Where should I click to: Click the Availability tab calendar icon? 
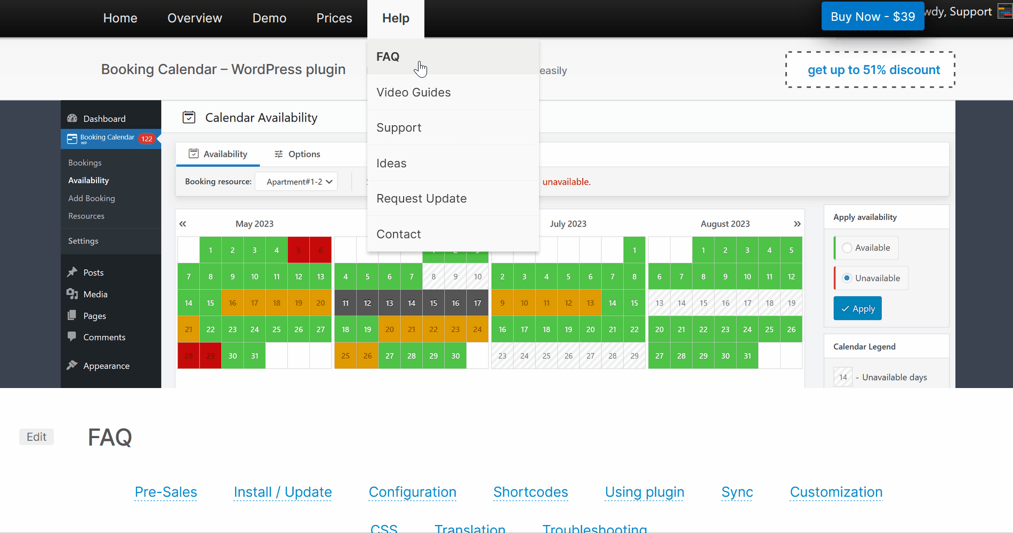pyautogui.click(x=194, y=154)
